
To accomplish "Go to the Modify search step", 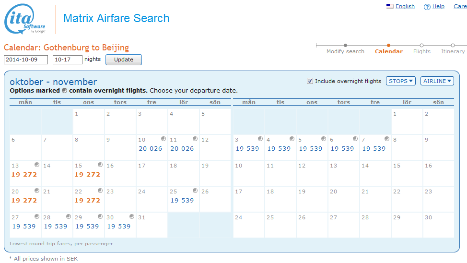I will tap(345, 51).
